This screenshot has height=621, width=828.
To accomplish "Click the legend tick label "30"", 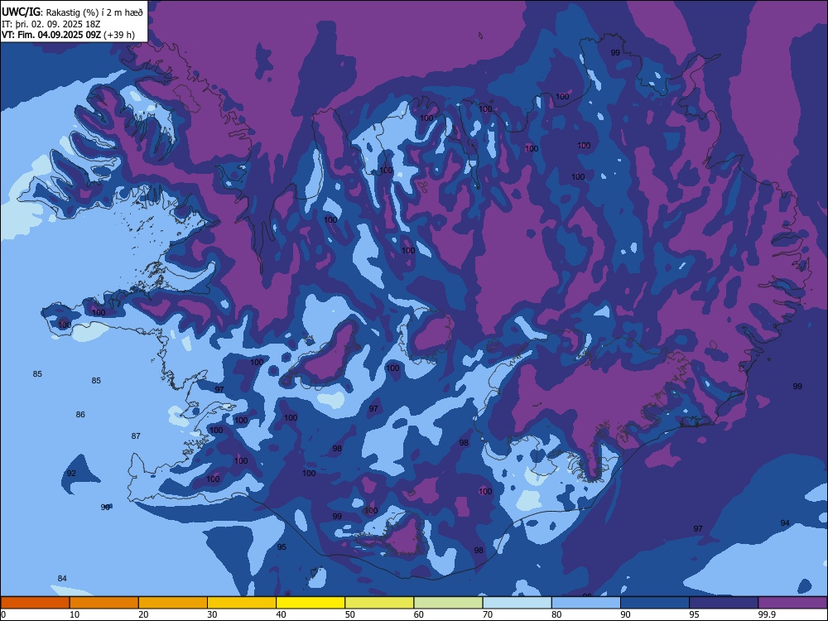I will click(x=212, y=614).
